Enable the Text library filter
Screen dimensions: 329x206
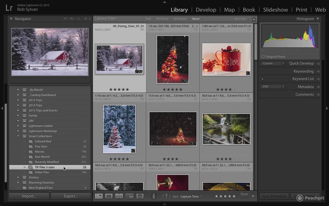click(x=148, y=19)
